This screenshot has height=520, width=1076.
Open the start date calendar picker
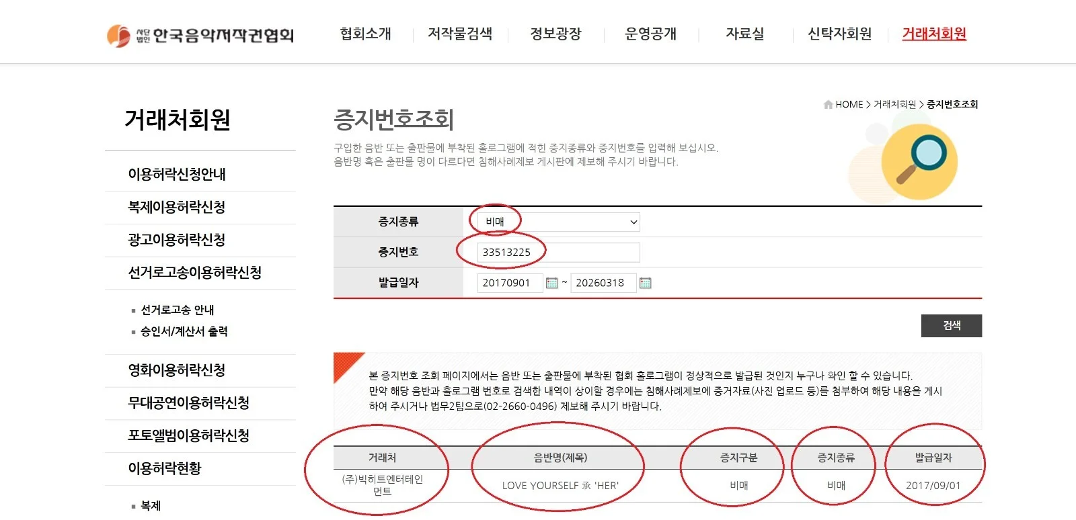[552, 283]
